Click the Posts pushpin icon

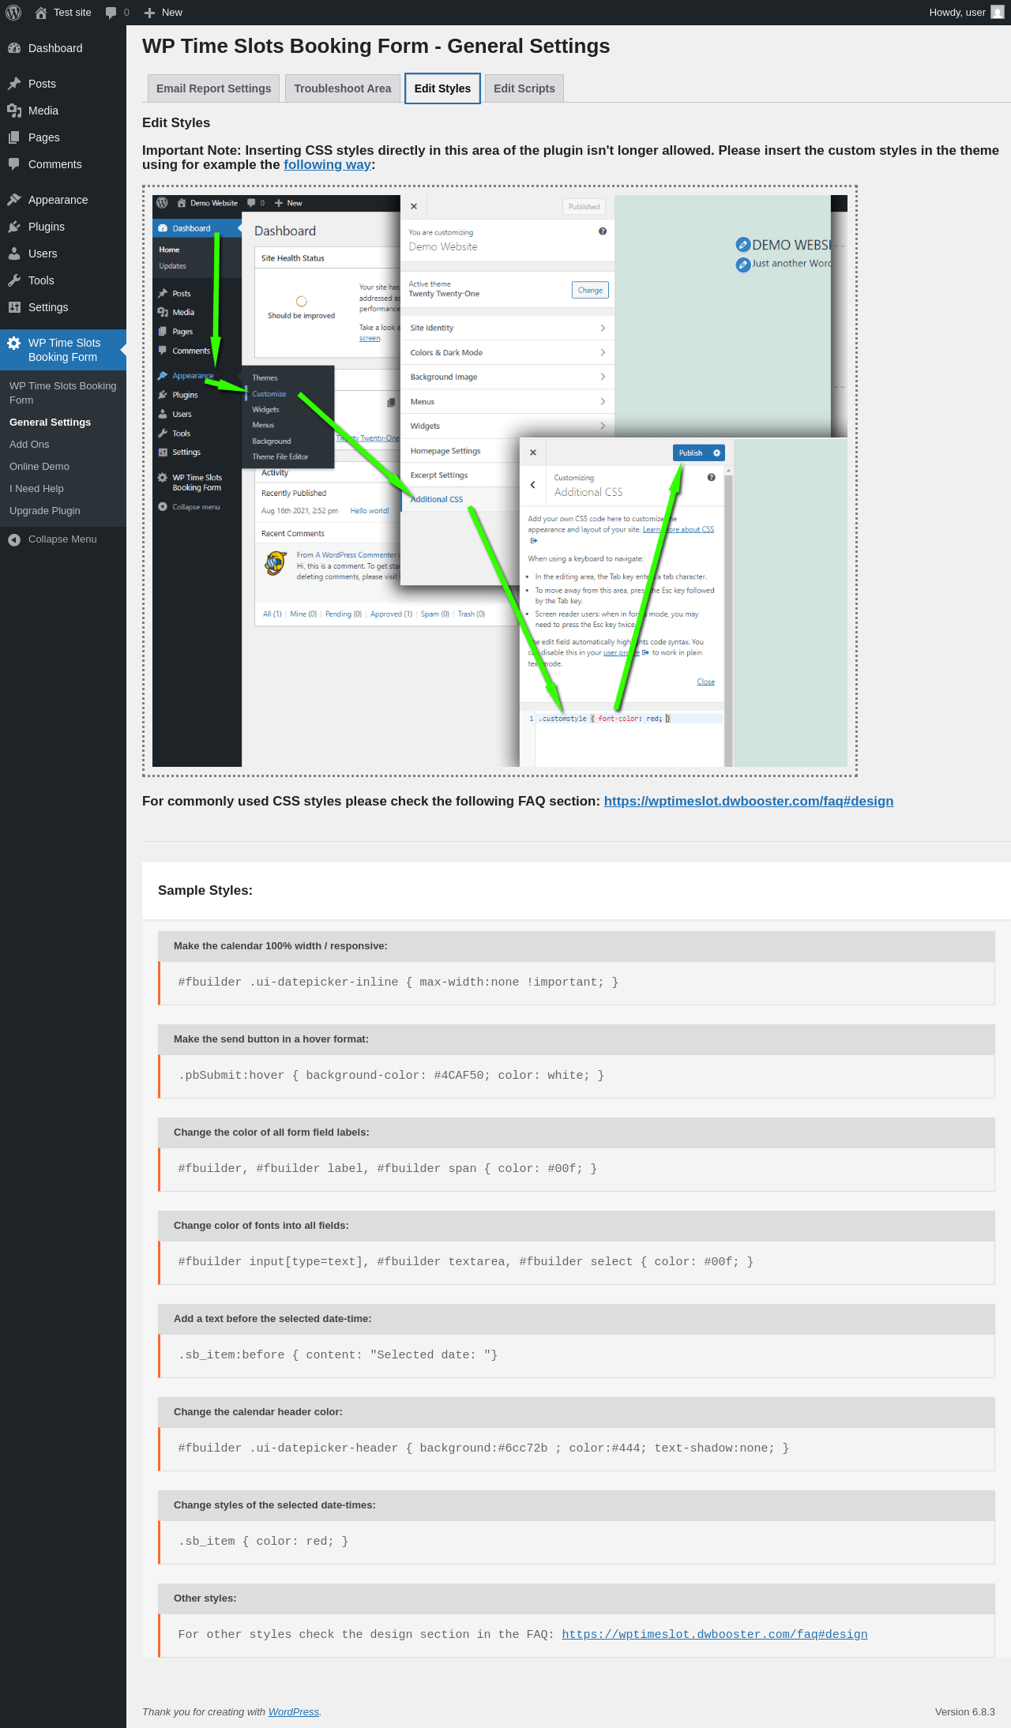click(x=14, y=84)
